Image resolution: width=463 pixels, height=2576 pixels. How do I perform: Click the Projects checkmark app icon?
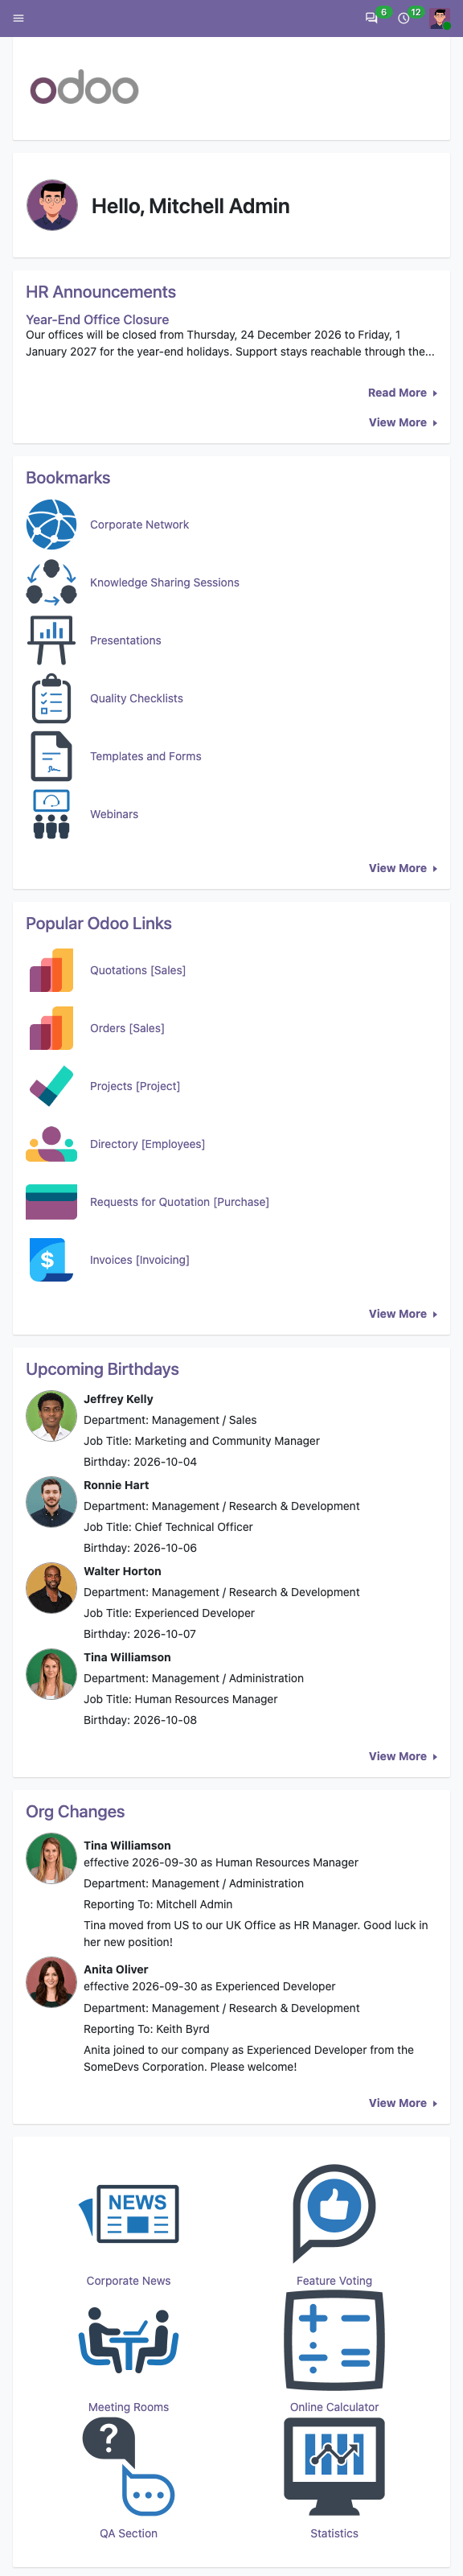(x=51, y=1087)
